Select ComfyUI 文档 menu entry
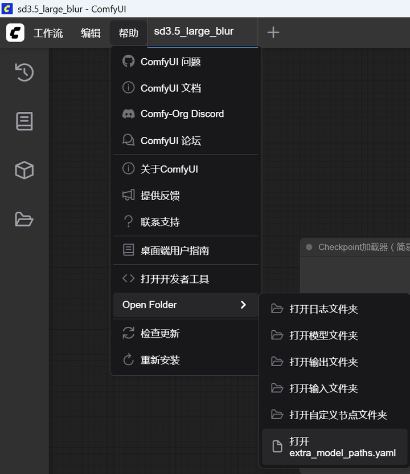This screenshot has height=474, width=410. 186,88
